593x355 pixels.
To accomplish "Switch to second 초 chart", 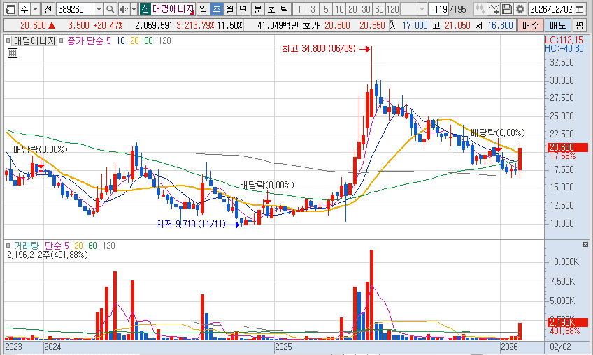I will pyautogui.click(x=271, y=8).
